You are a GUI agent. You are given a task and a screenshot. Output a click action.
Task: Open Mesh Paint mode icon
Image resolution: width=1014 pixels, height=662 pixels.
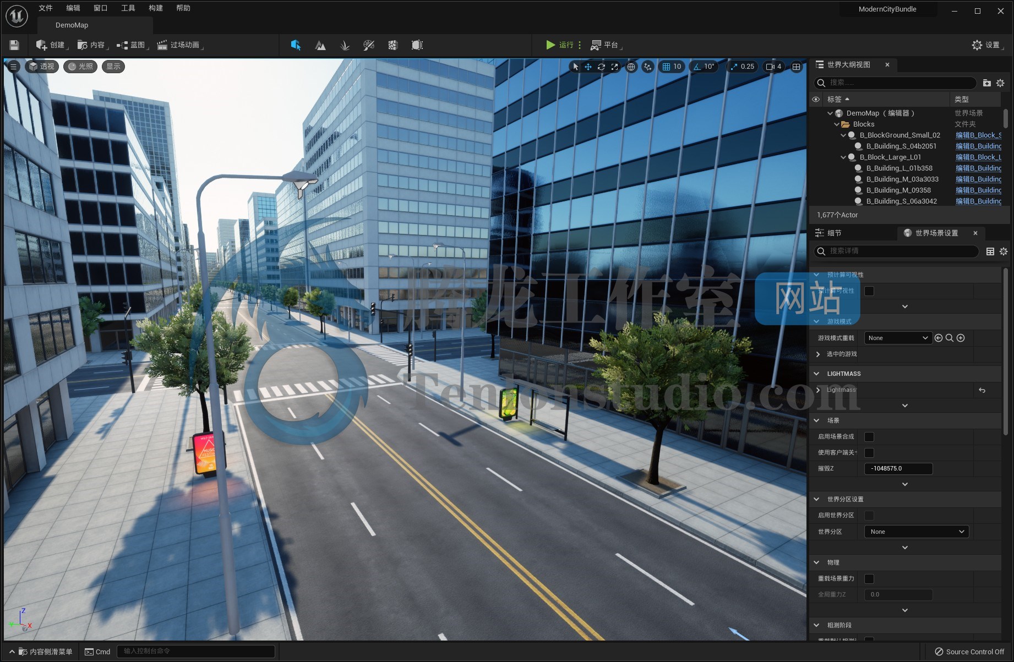pyautogui.click(x=369, y=45)
